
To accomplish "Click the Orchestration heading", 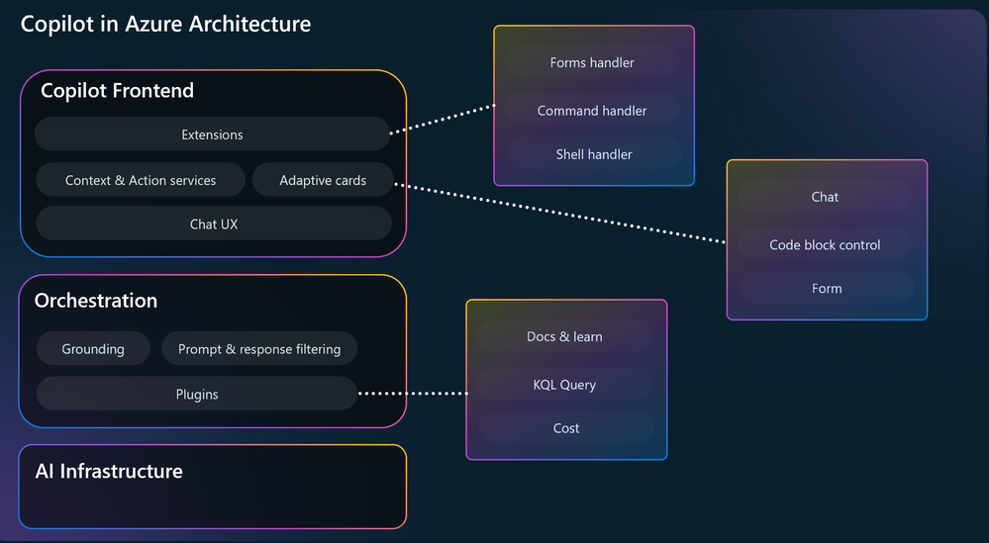I will (96, 301).
